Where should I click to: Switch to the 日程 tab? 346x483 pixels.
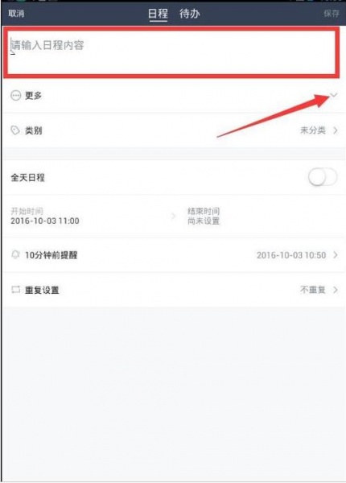(x=158, y=14)
